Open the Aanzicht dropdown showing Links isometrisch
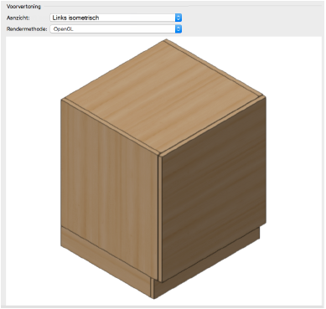Viewport: 326px width, 309px height. click(x=116, y=18)
